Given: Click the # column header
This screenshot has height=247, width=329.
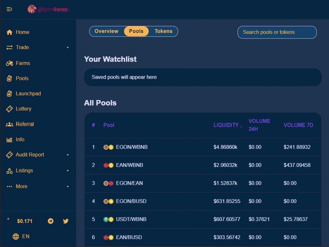Looking at the screenshot, I should click(93, 125).
